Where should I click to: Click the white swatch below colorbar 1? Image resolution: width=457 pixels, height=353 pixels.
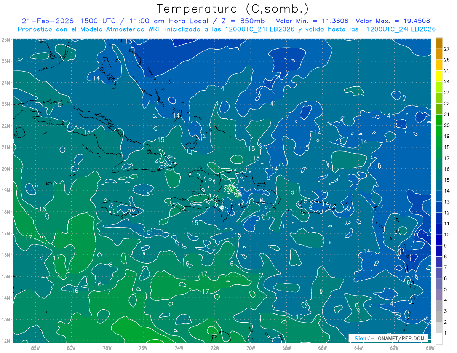pyautogui.click(x=439, y=338)
